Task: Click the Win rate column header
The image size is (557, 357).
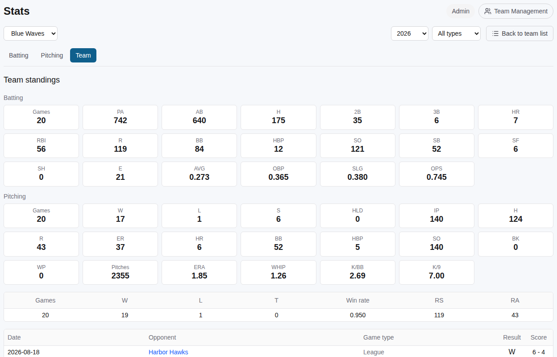Action: [358, 300]
